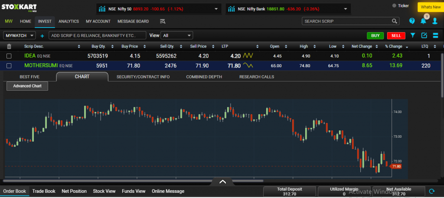This screenshot has height=198, width=444.
Task: Switch to the BEST FIVE tab
Action: pyautogui.click(x=29, y=77)
